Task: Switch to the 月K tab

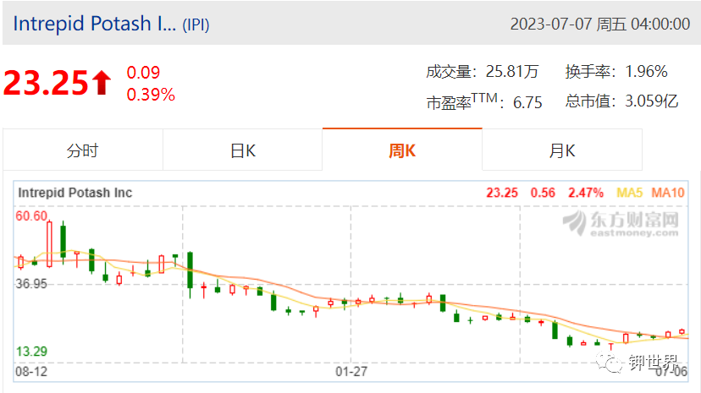Action: point(562,150)
